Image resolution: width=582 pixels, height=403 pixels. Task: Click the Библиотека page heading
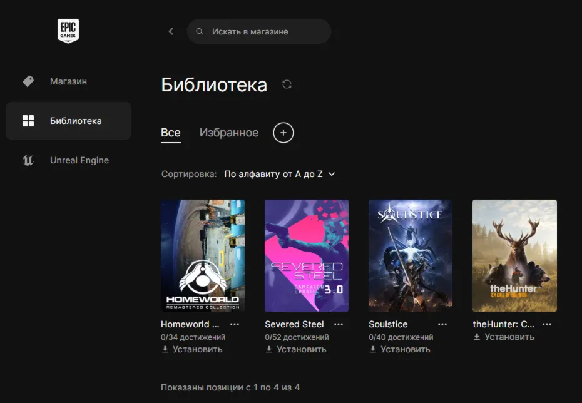(x=214, y=84)
